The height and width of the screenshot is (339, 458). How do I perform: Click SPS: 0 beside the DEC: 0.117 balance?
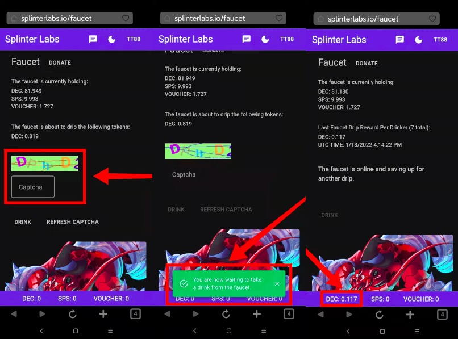click(x=380, y=299)
